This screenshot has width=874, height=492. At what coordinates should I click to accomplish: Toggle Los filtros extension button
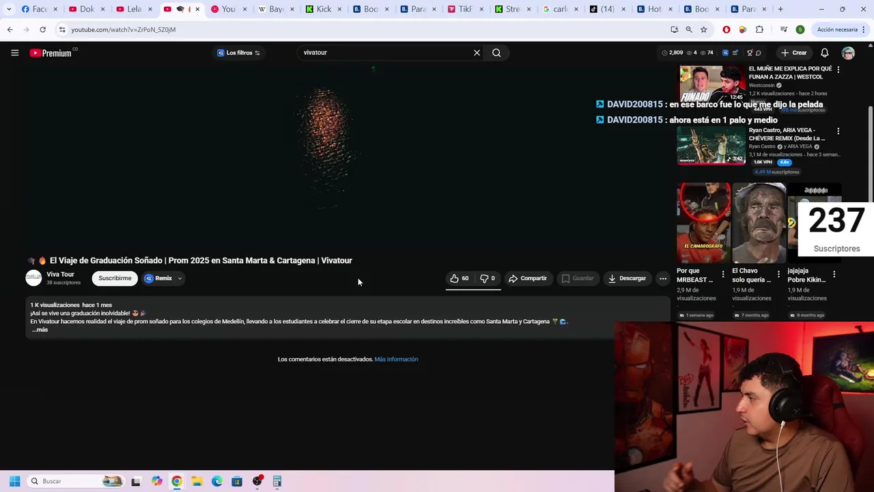click(x=238, y=53)
